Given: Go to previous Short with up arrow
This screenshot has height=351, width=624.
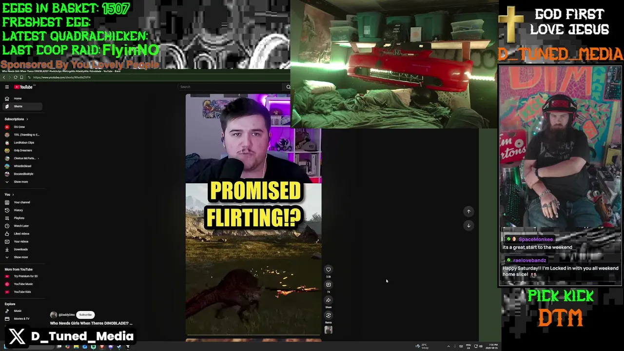Looking at the screenshot, I should point(468,212).
